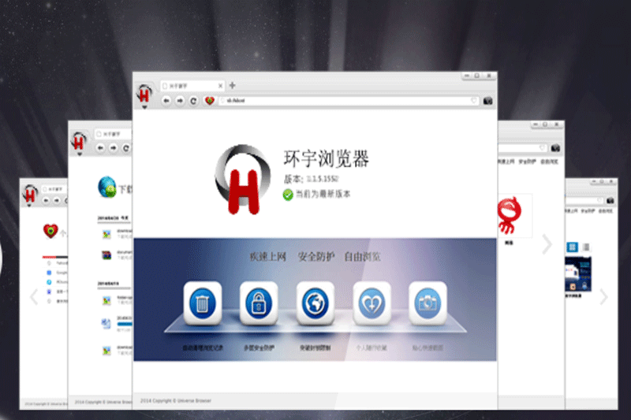This screenshot has height=420, width=631.
Task: Click back arrow in front browser window
Action: tap(166, 101)
